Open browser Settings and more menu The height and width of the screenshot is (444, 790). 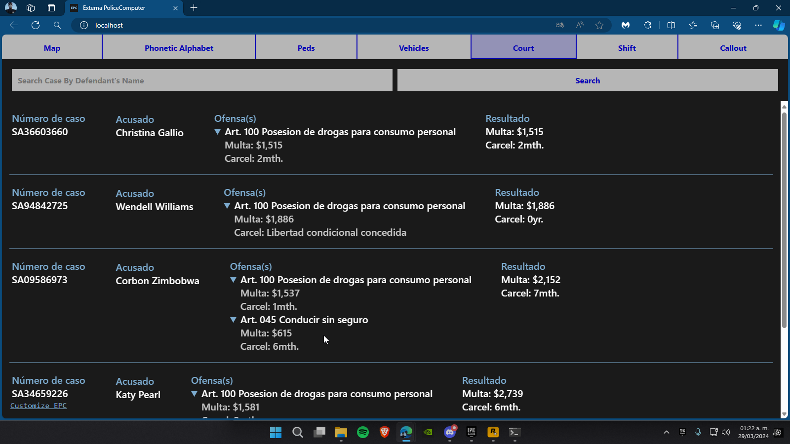[x=758, y=25]
